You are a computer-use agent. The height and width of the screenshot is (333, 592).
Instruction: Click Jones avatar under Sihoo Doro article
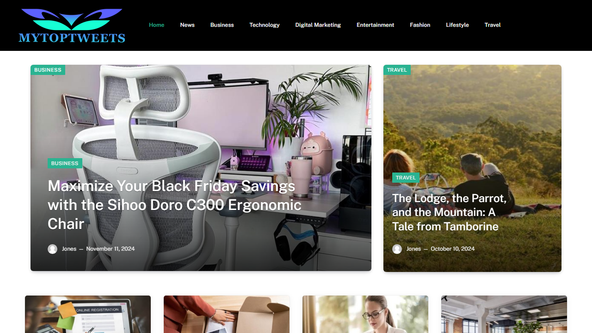coord(53,249)
